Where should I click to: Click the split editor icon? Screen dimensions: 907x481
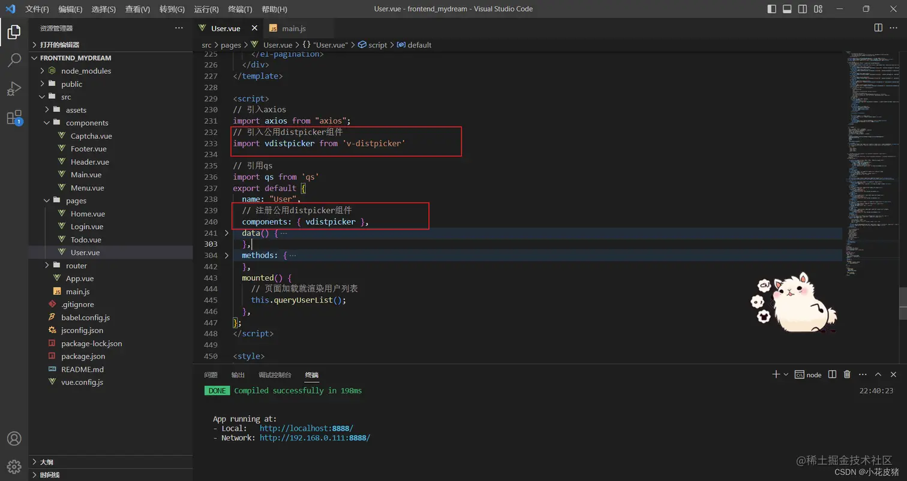click(x=878, y=28)
